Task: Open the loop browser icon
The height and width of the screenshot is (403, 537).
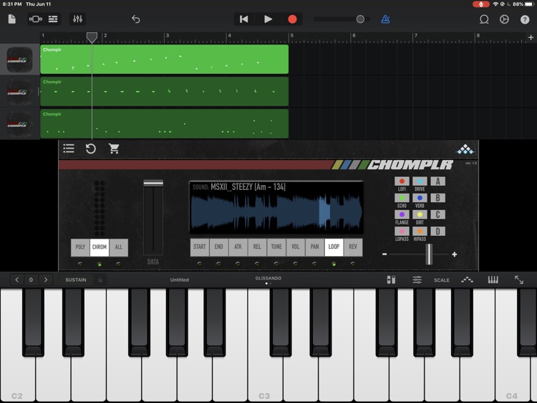Action: 484,19
